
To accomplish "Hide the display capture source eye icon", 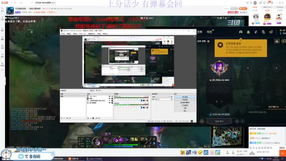I will coord(110,103).
